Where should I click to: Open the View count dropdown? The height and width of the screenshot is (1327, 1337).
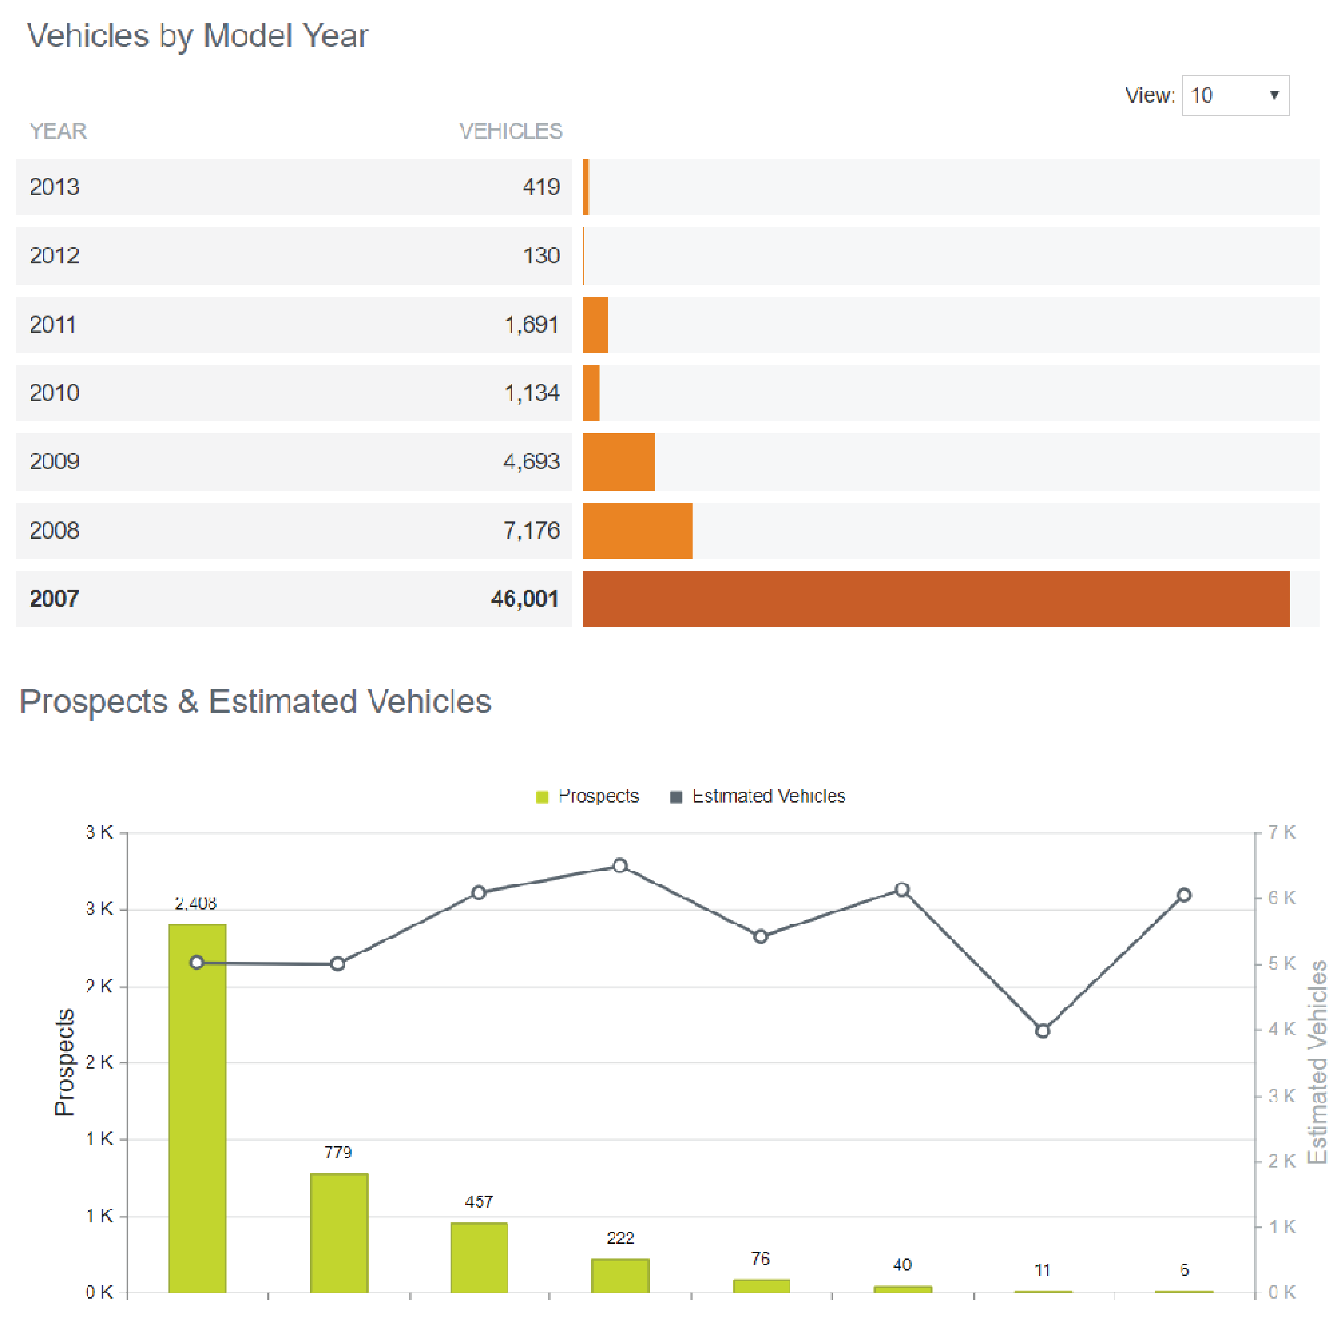(x=1235, y=96)
